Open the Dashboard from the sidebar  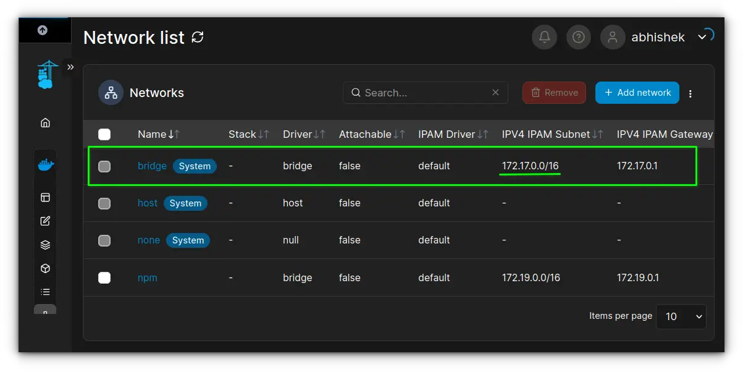click(x=44, y=197)
